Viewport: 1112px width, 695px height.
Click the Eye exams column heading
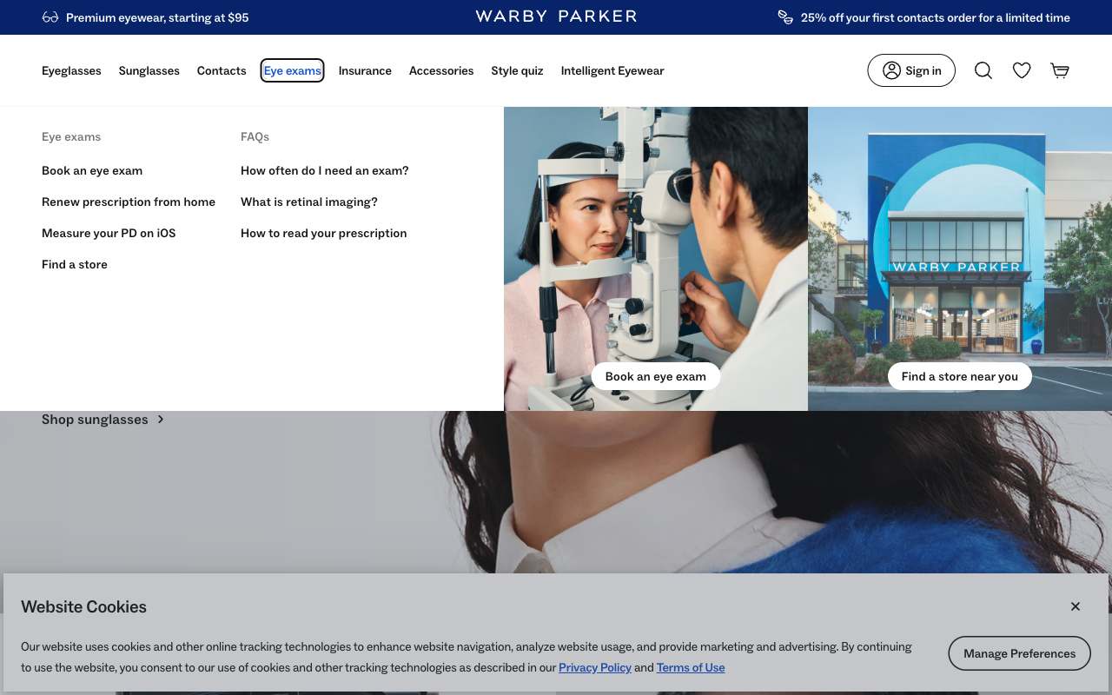[x=71, y=136]
